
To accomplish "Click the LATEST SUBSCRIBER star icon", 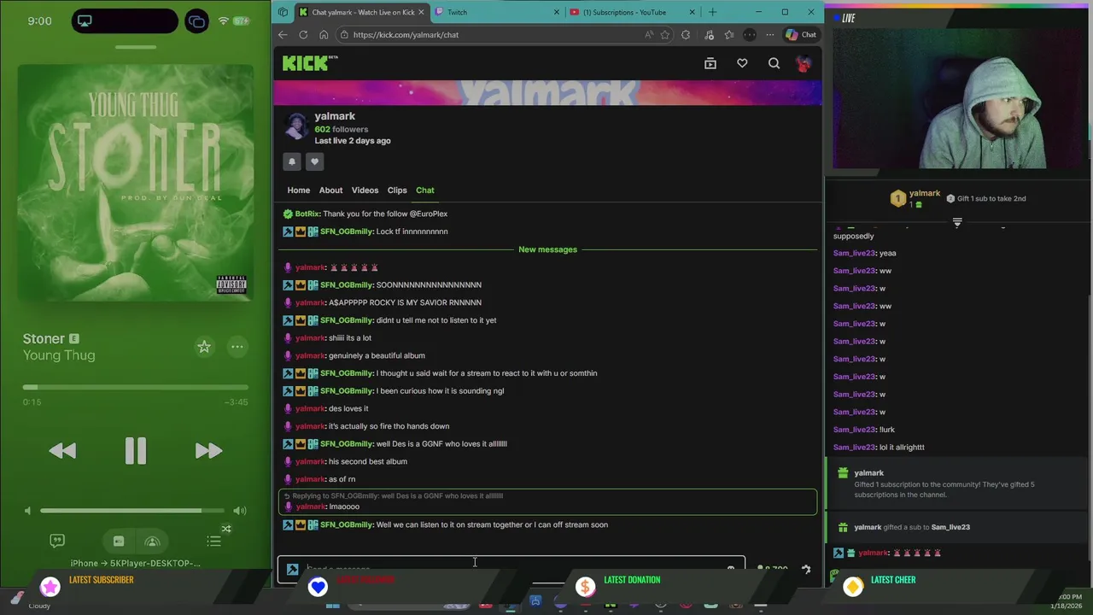I will tap(50, 587).
